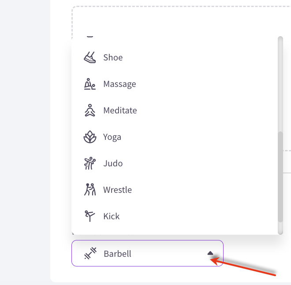Click the Shoe icon
Image resolution: width=291 pixels, height=285 pixels.
click(x=90, y=57)
